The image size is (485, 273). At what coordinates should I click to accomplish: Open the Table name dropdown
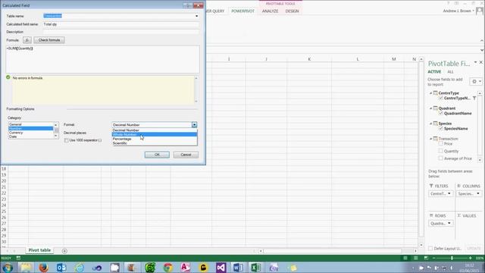click(196, 16)
